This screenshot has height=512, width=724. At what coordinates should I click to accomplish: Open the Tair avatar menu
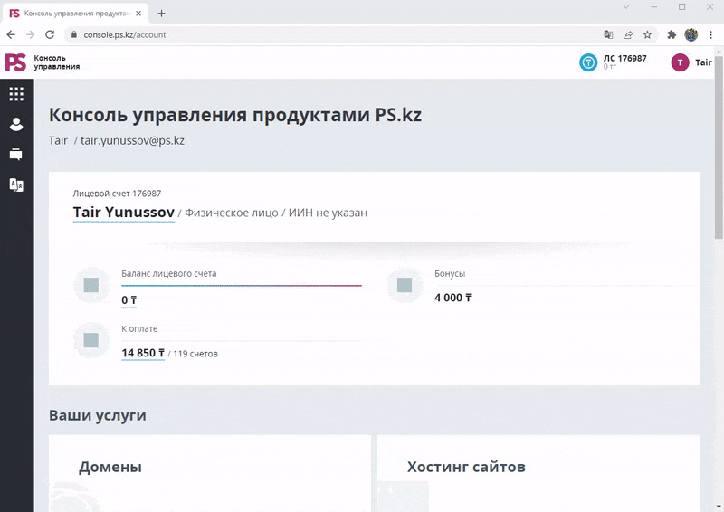(680, 62)
